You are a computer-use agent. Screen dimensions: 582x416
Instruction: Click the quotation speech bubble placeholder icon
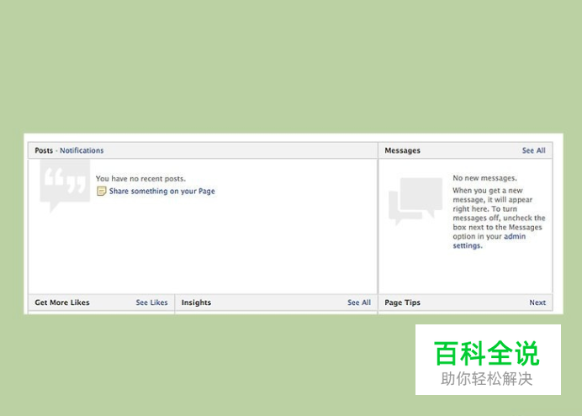click(65, 186)
